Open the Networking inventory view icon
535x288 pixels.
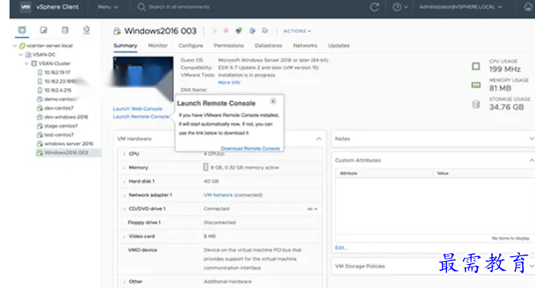(86, 30)
